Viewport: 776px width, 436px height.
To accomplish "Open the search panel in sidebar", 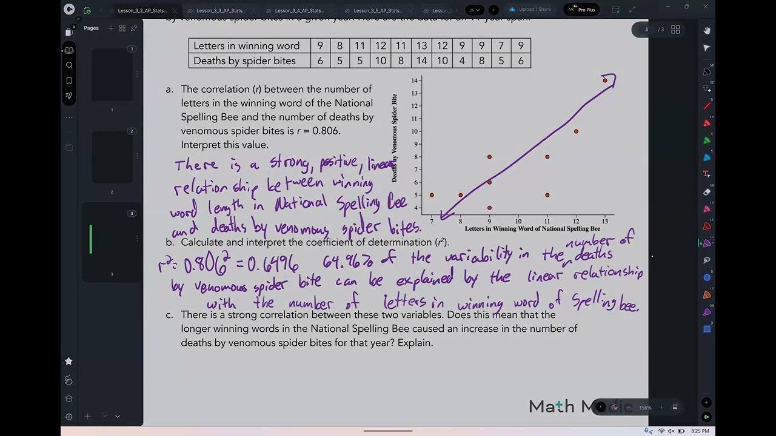I will tap(69, 65).
